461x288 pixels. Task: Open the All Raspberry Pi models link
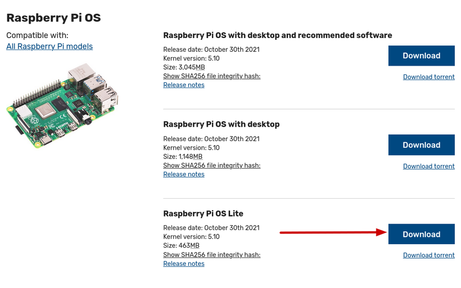point(50,46)
